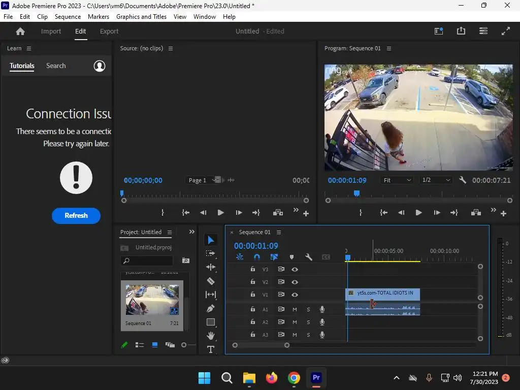
Task: Click the Refresh button
Action: coord(76,215)
